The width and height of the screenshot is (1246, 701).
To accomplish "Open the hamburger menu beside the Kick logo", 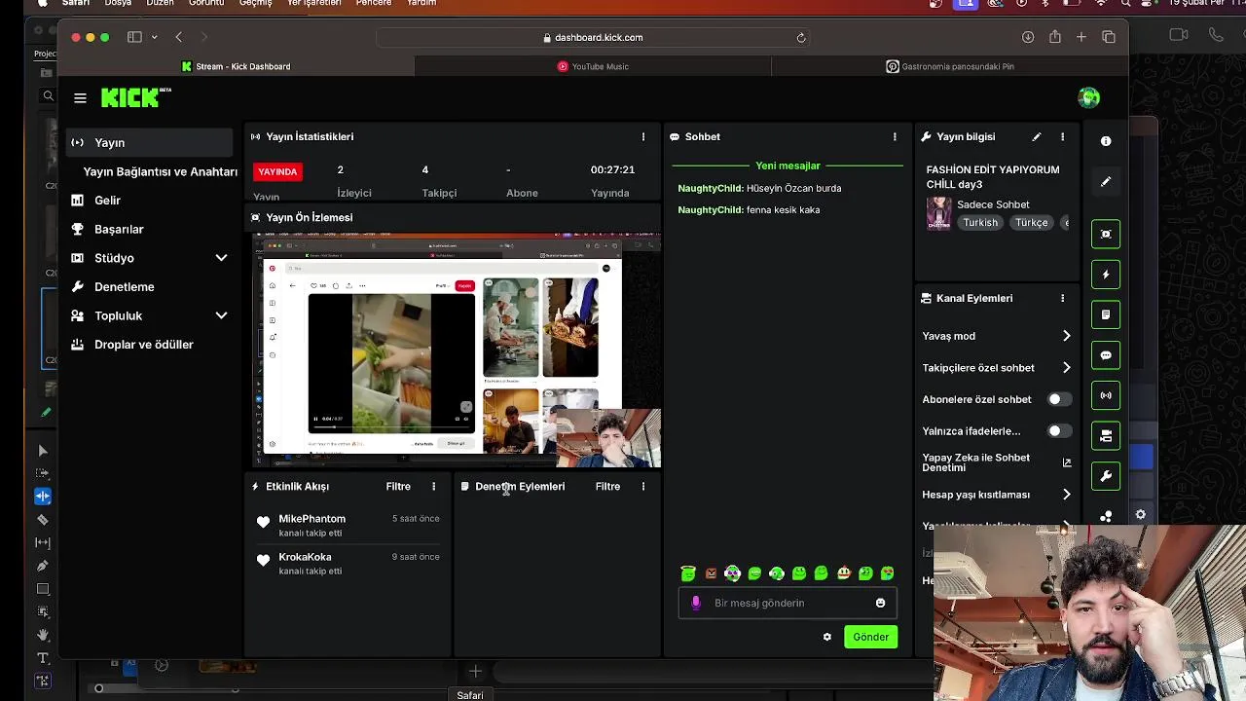I will 80,97.
